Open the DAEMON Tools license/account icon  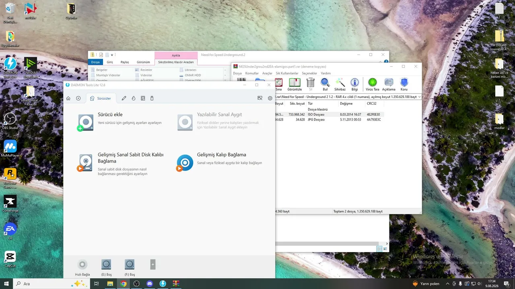pyautogui.click(x=260, y=98)
